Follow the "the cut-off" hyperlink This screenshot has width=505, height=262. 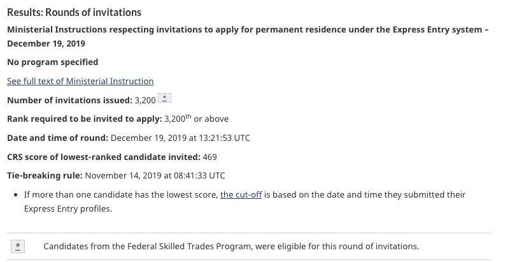pos(241,194)
